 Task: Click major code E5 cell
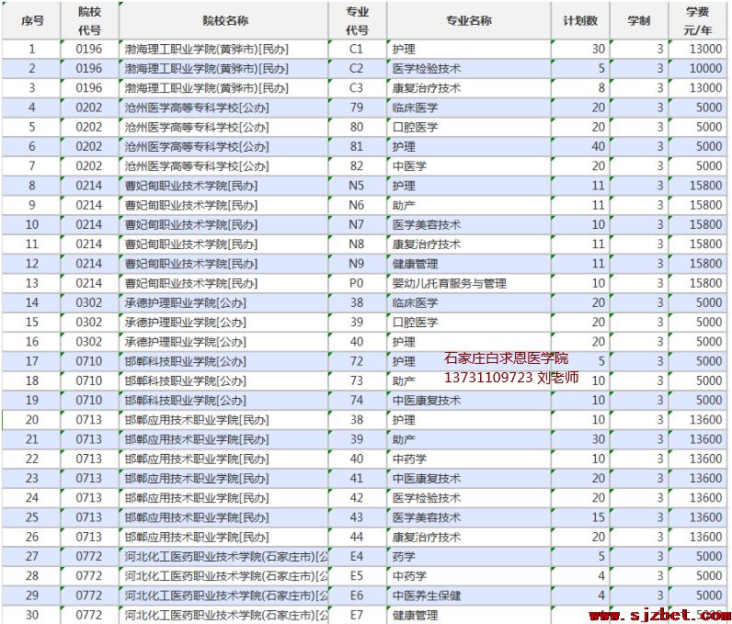(x=358, y=576)
